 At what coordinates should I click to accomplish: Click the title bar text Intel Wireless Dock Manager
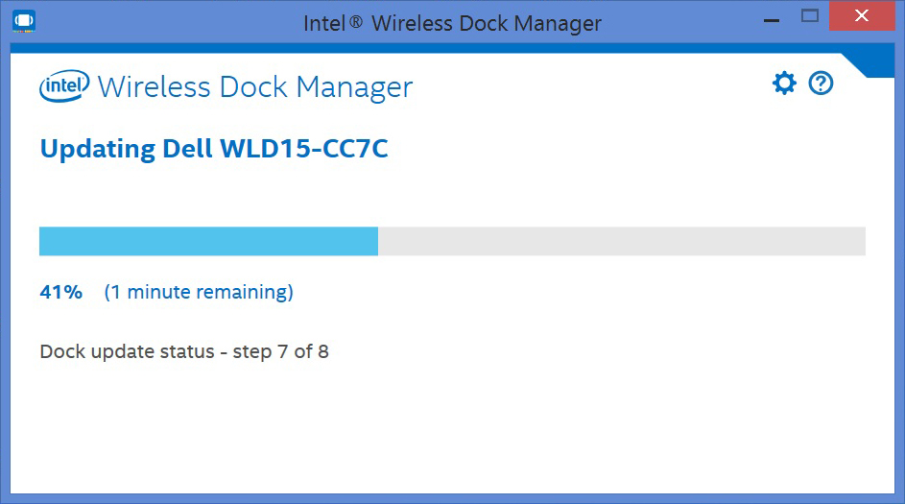coord(453,24)
